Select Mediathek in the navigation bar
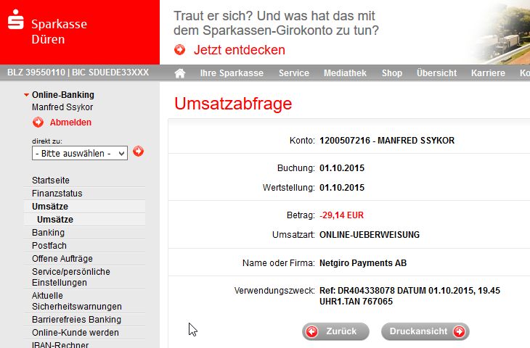530x348 pixels. point(345,73)
